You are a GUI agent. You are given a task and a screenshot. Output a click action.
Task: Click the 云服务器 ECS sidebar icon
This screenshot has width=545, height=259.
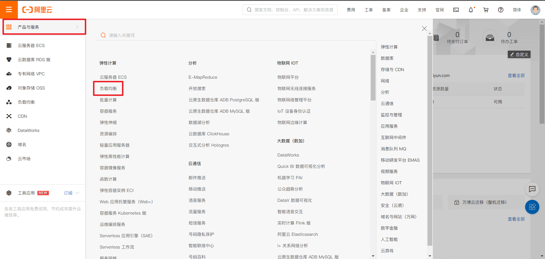click(x=9, y=46)
